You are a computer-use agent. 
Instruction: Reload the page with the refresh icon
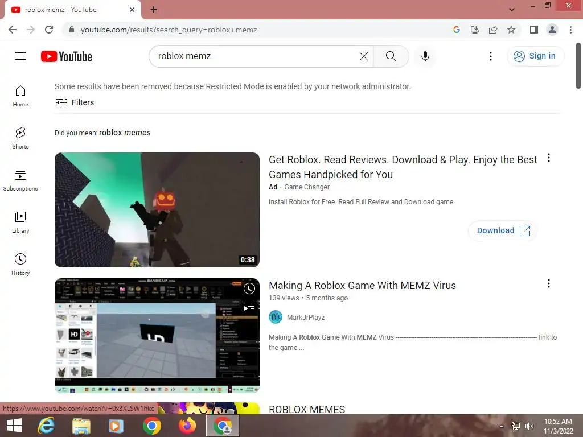coord(49,30)
